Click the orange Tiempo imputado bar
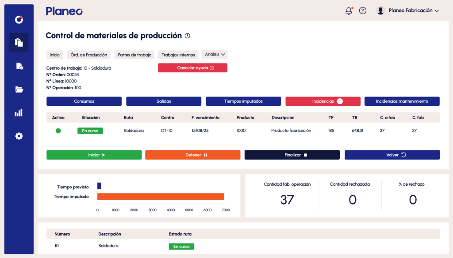The width and height of the screenshot is (453, 258). click(x=161, y=195)
